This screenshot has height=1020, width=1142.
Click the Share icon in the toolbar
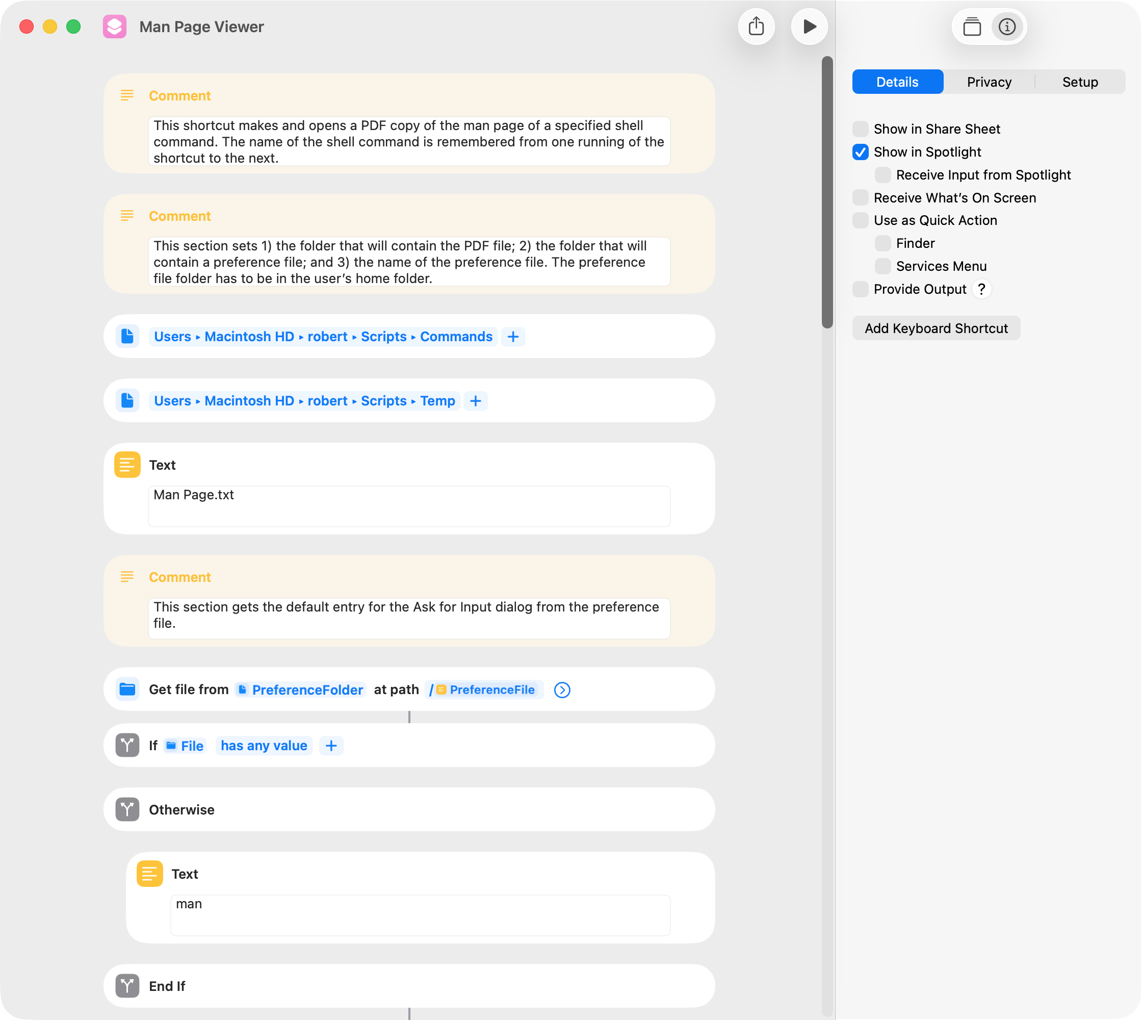point(756,27)
